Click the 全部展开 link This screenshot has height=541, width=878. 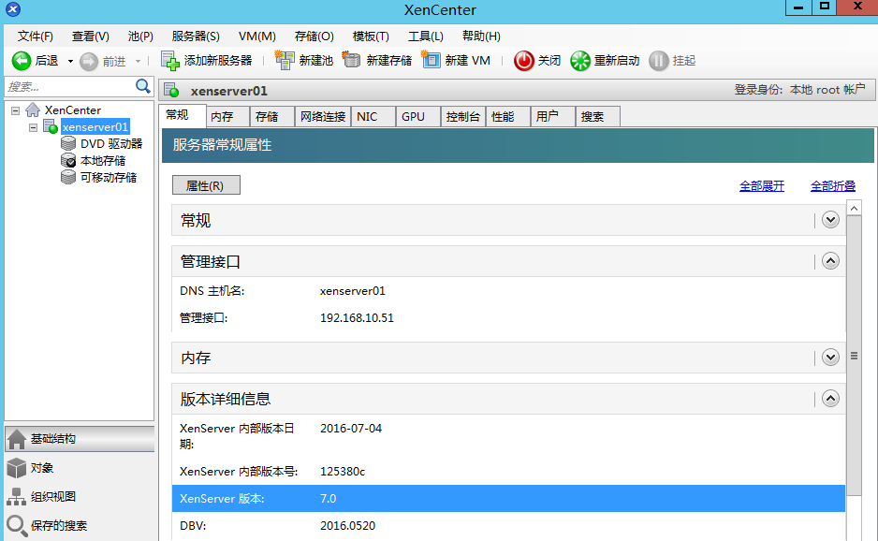762,186
